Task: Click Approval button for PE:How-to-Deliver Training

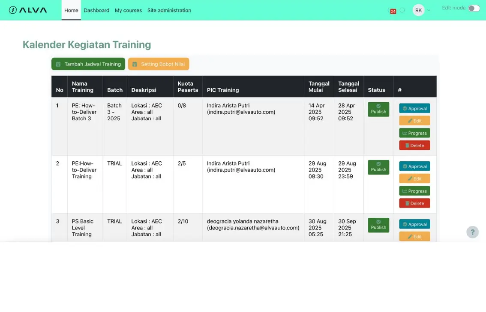Action: [414, 166]
